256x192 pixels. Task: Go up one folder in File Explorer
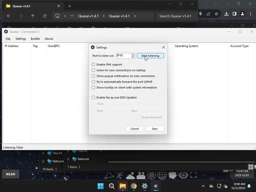tap(33, 16)
